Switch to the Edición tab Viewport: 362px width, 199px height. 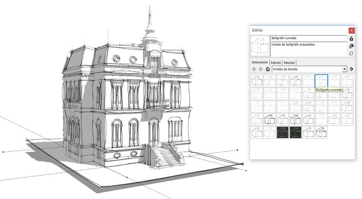(x=276, y=63)
